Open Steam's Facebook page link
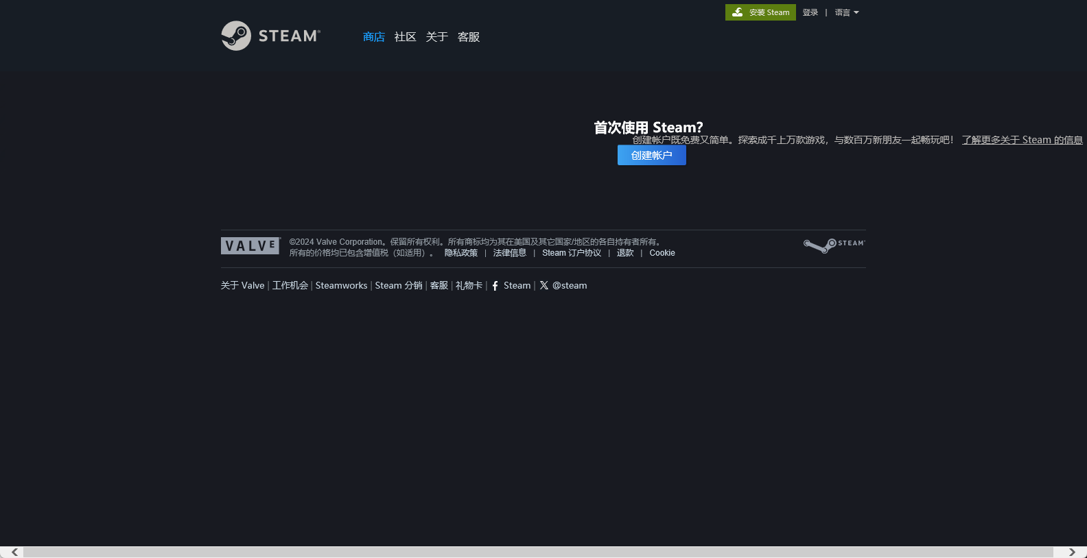 click(x=511, y=286)
